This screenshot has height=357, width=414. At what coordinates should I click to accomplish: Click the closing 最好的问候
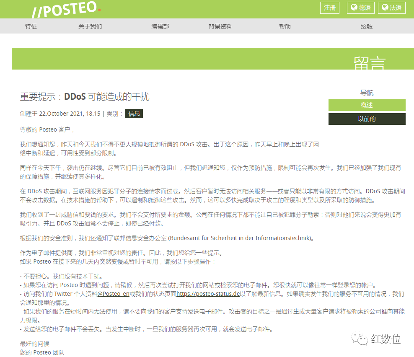(x=35, y=344)
